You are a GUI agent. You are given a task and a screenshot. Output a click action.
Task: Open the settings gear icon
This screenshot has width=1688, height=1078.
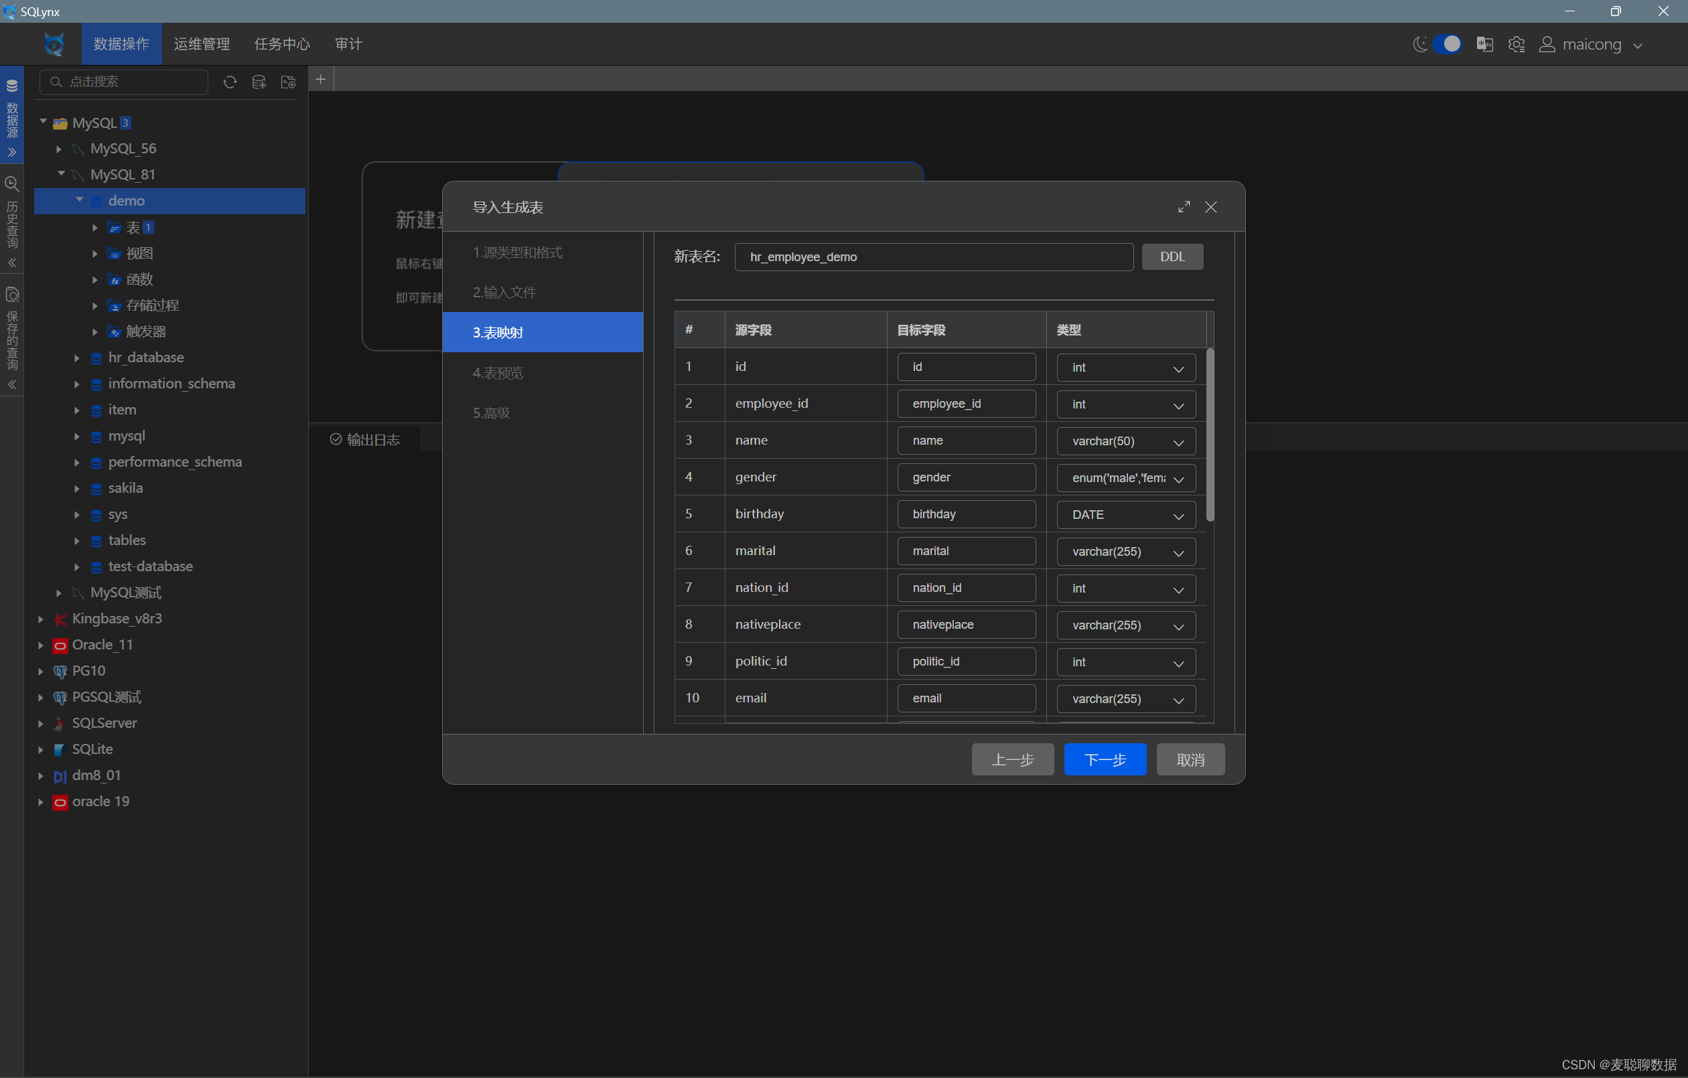click(1516, 45)
